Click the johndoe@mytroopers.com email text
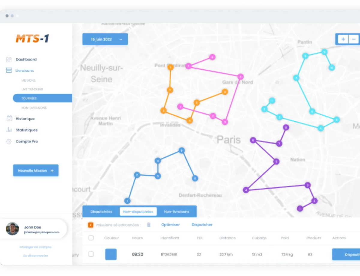 (42, 232)
